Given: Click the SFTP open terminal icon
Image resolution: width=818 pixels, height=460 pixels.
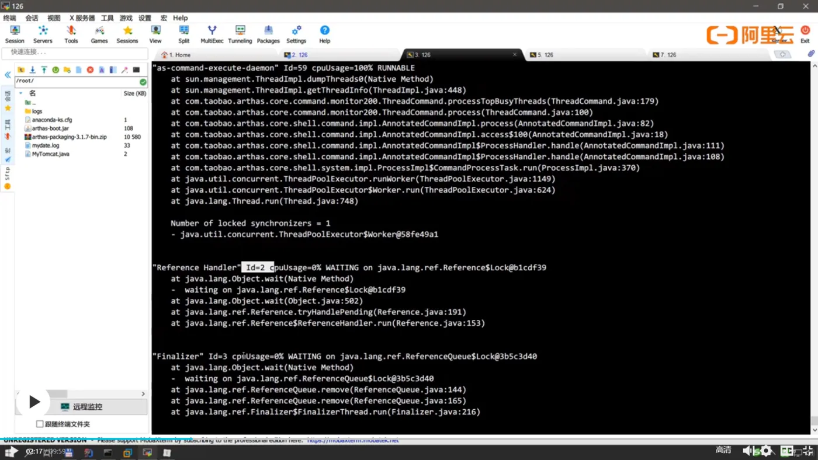Looking at the screenshot, I should 136,70.
